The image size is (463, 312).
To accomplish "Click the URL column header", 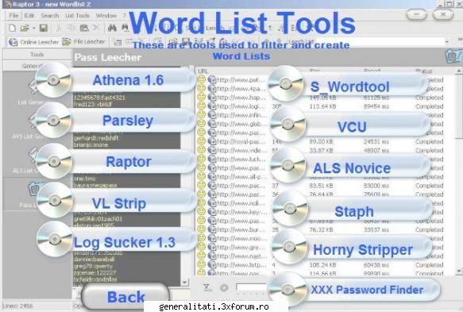I will click(203, 71).
